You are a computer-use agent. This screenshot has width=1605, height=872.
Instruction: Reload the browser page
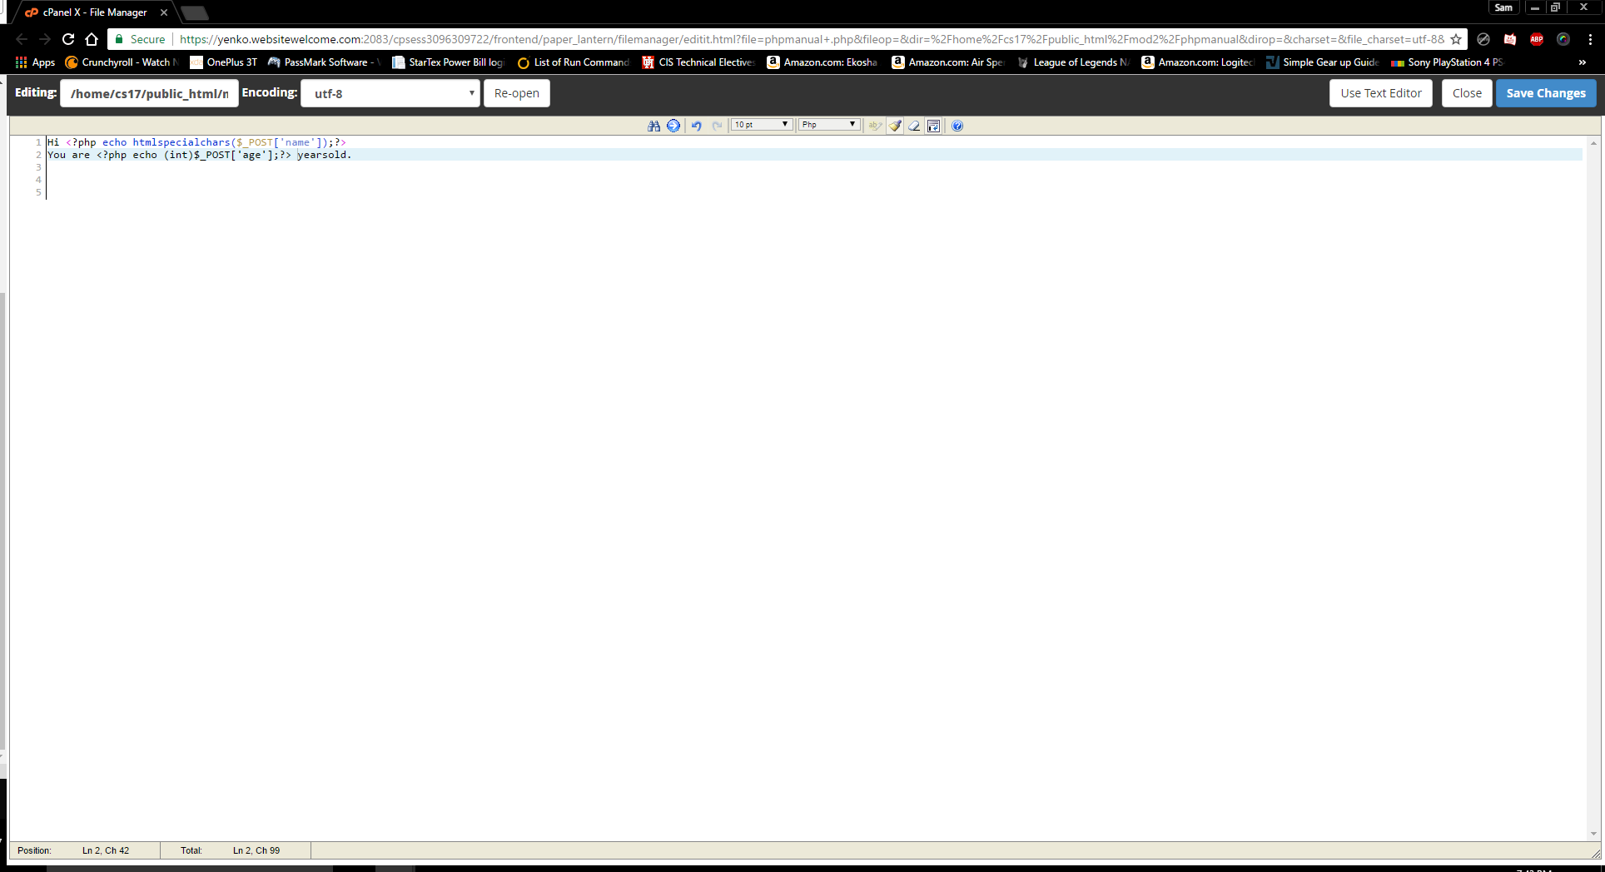point(68,39)
